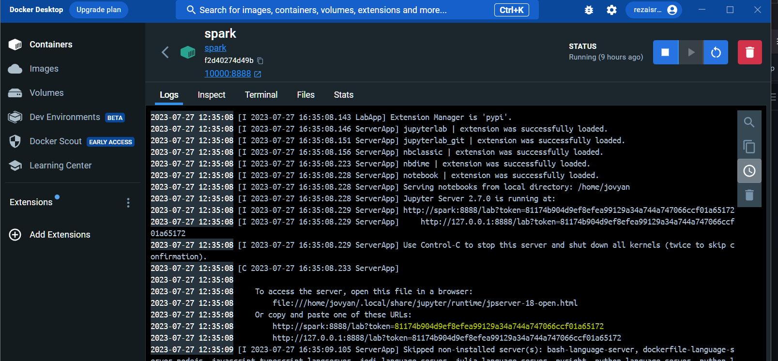
Task: Switch to the Files tab
Action: (x=305, y=95)
